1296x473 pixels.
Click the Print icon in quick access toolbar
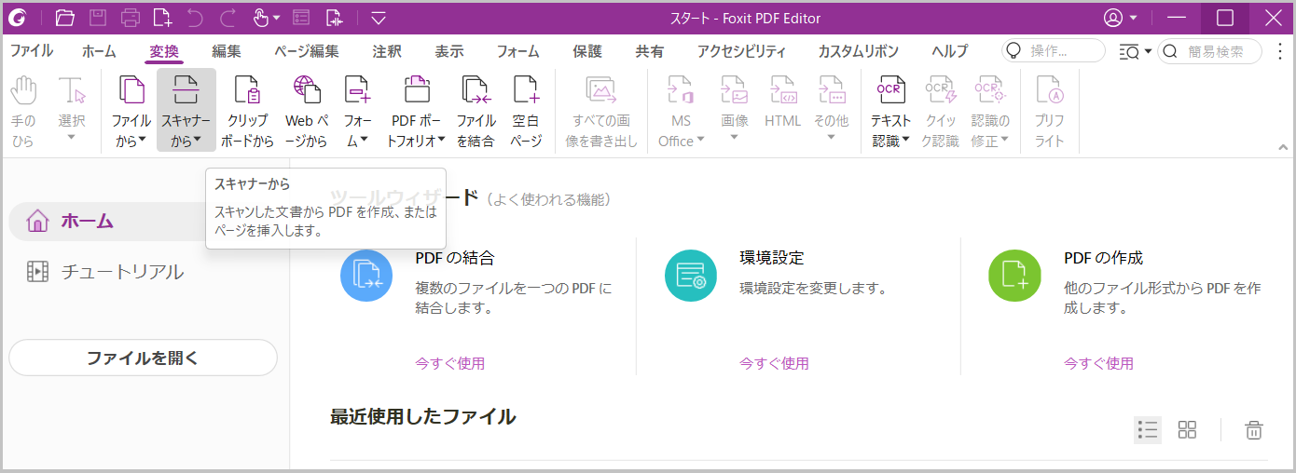(131, 18)
